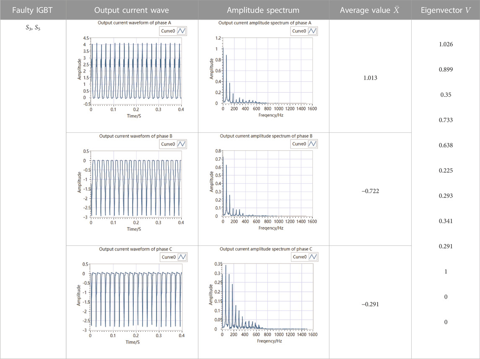
Task: Click the 'Amplitude' y-axis label of phase C spectrum
Action: pos(210,295)
